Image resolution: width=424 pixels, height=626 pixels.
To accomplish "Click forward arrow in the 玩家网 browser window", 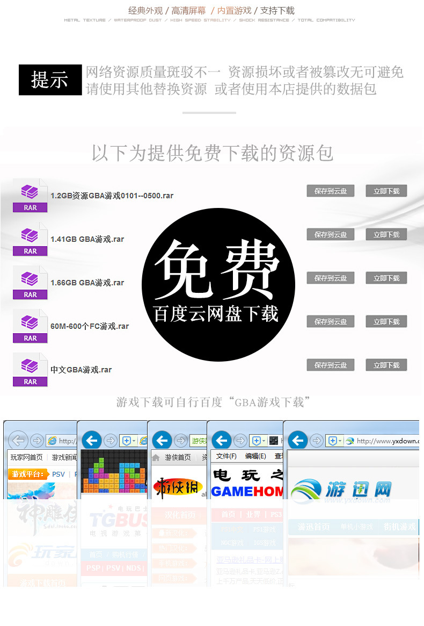I will coord(37,441).
